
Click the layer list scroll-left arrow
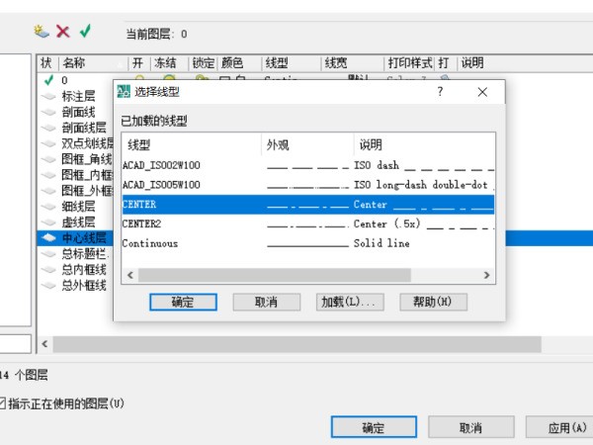click(44, 344)
